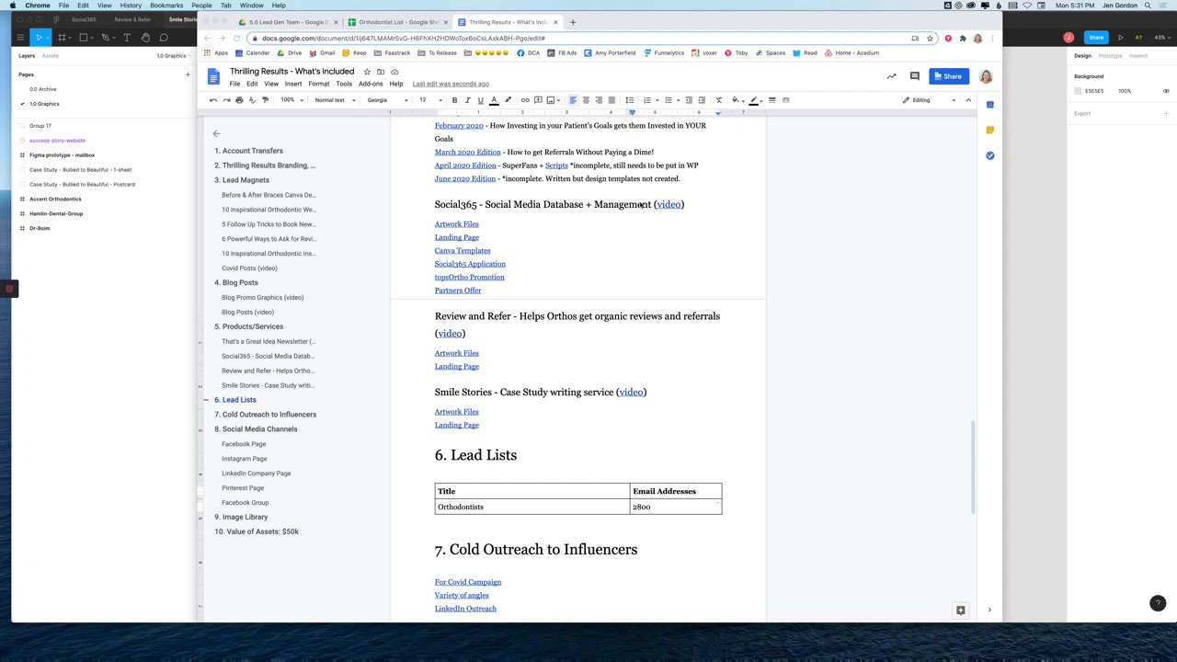Viewport: 1177px width, 662px height.
Task: Click the Google Tasks side panel icon
Action: [990, 155]
